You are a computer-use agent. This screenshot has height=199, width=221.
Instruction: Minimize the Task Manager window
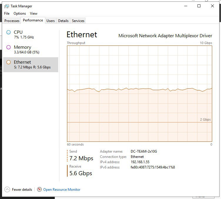[186, 6]
